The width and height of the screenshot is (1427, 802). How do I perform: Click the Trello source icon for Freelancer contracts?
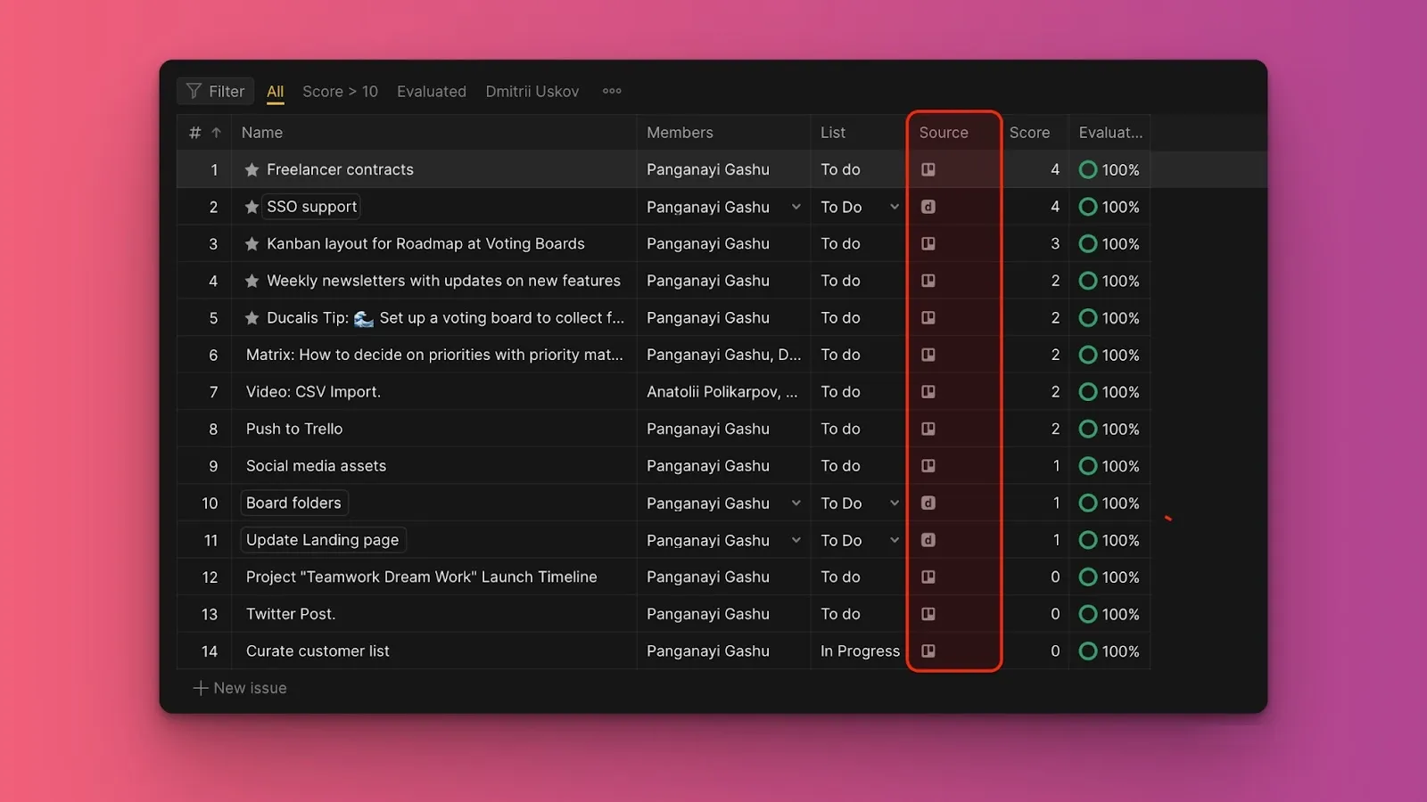click(x=928, y=169)
